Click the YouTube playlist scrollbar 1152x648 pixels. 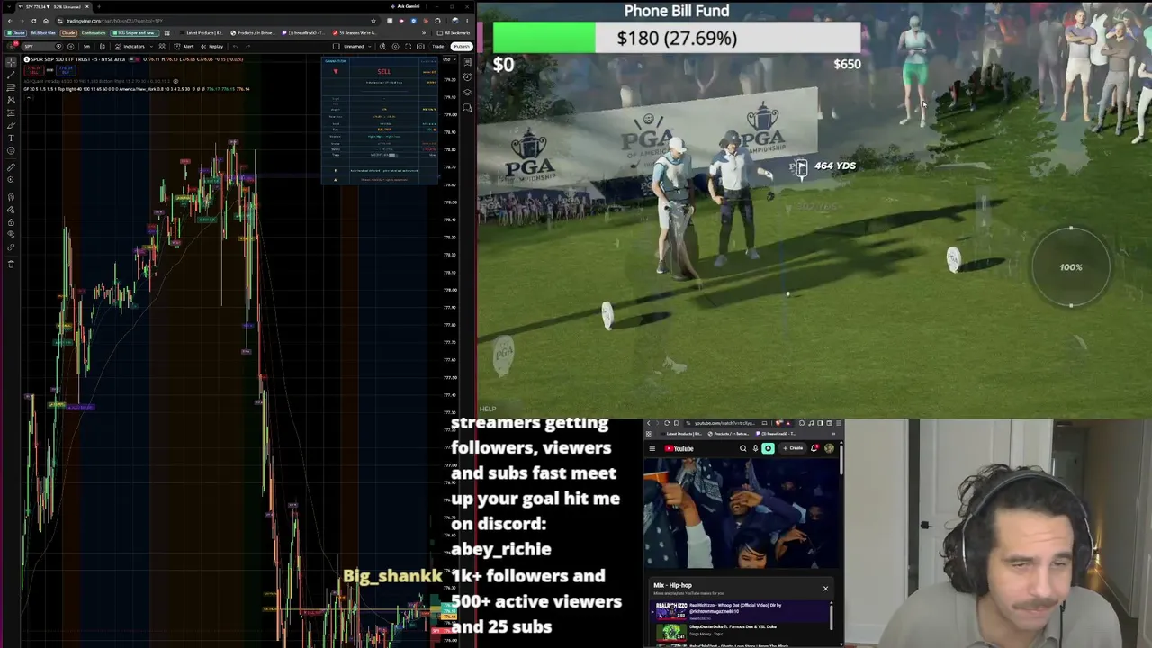(x=832, y=616)
